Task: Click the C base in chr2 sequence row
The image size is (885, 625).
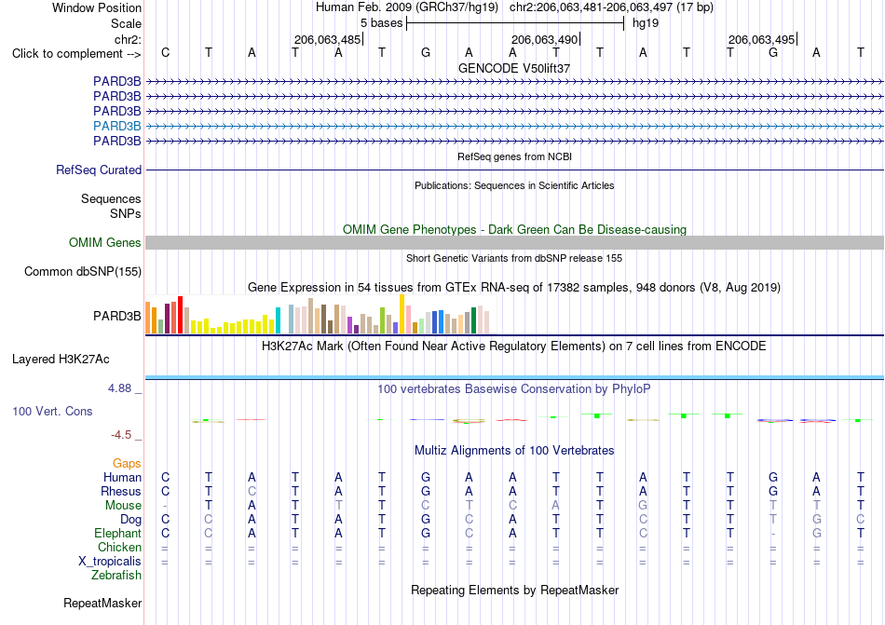Action: 166,52
